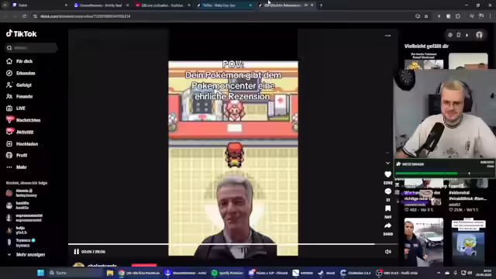This screenshot has height=279, width=496.
Task: Open the police car recommended thumbnail
Action: tap(424, 242)
